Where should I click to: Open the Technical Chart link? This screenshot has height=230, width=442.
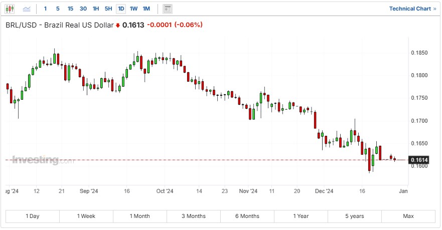412,9
